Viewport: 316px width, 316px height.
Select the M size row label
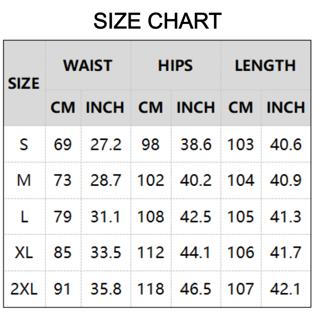pyautogui.click(x=24, y=181)
